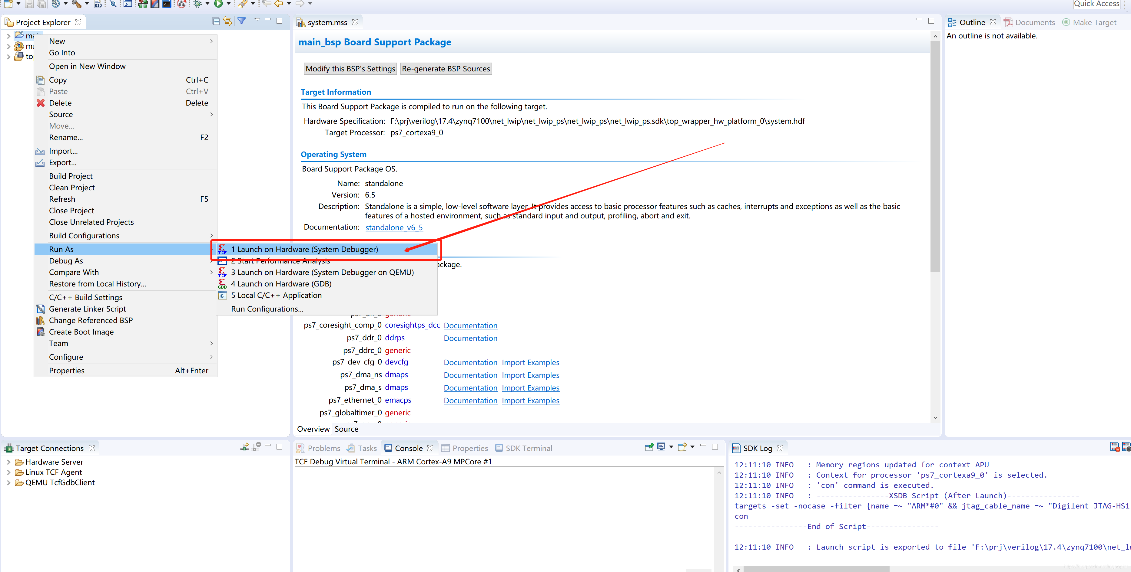Click the remove target connection icon
The height and width of the screenshot is (572, 1131).
[x=257, y=447]
